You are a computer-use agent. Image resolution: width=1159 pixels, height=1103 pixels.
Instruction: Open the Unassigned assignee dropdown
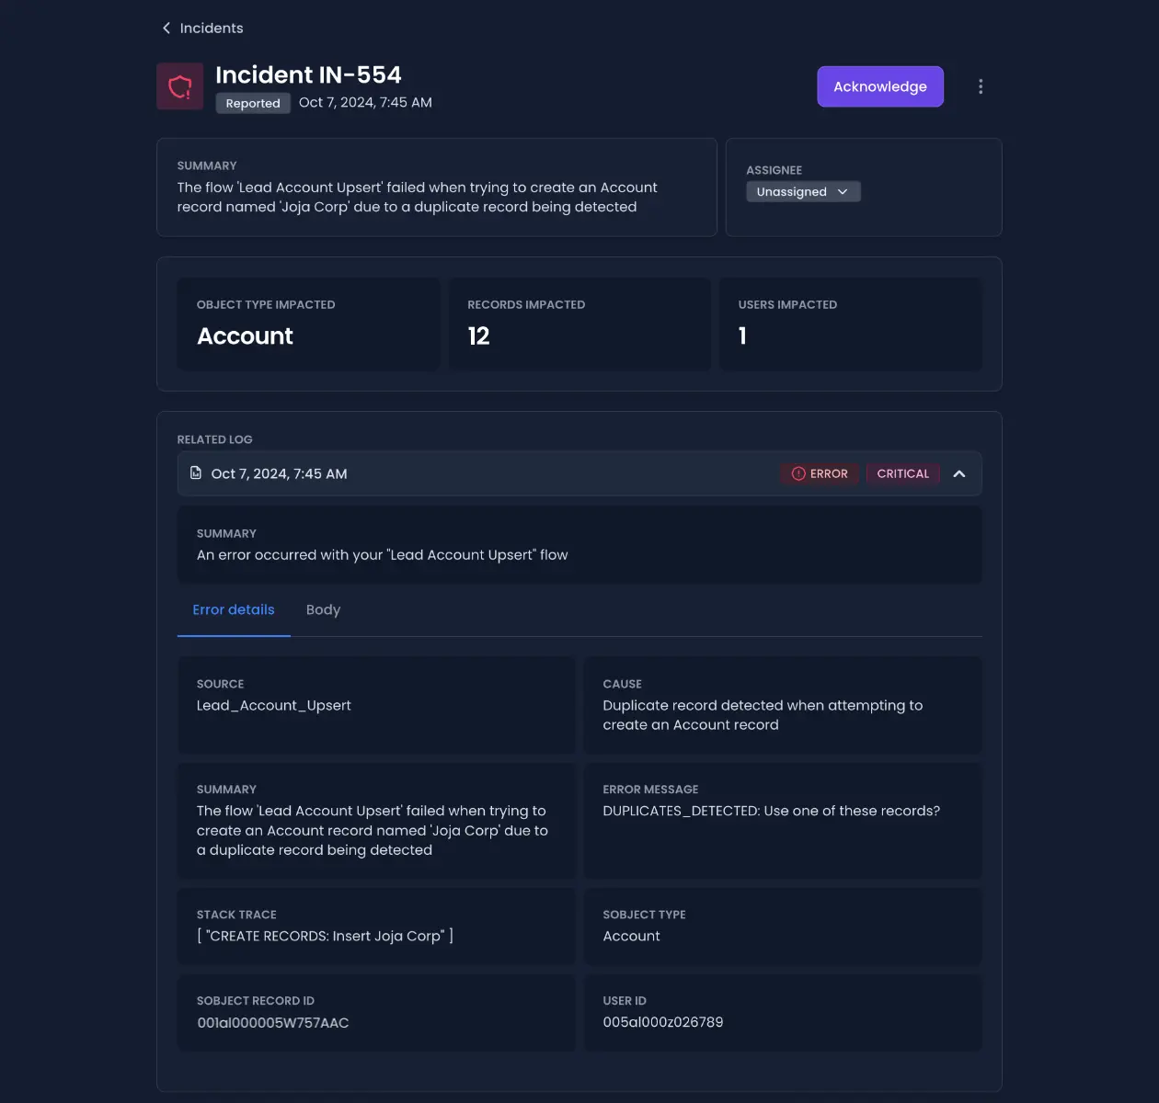pyautogui.click(x=802, y=192)
